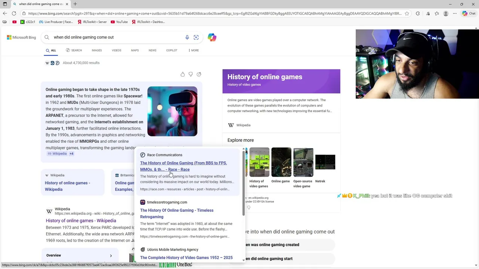Open Edge Settings and more menu
479x269 pixels.
[455, 13]
